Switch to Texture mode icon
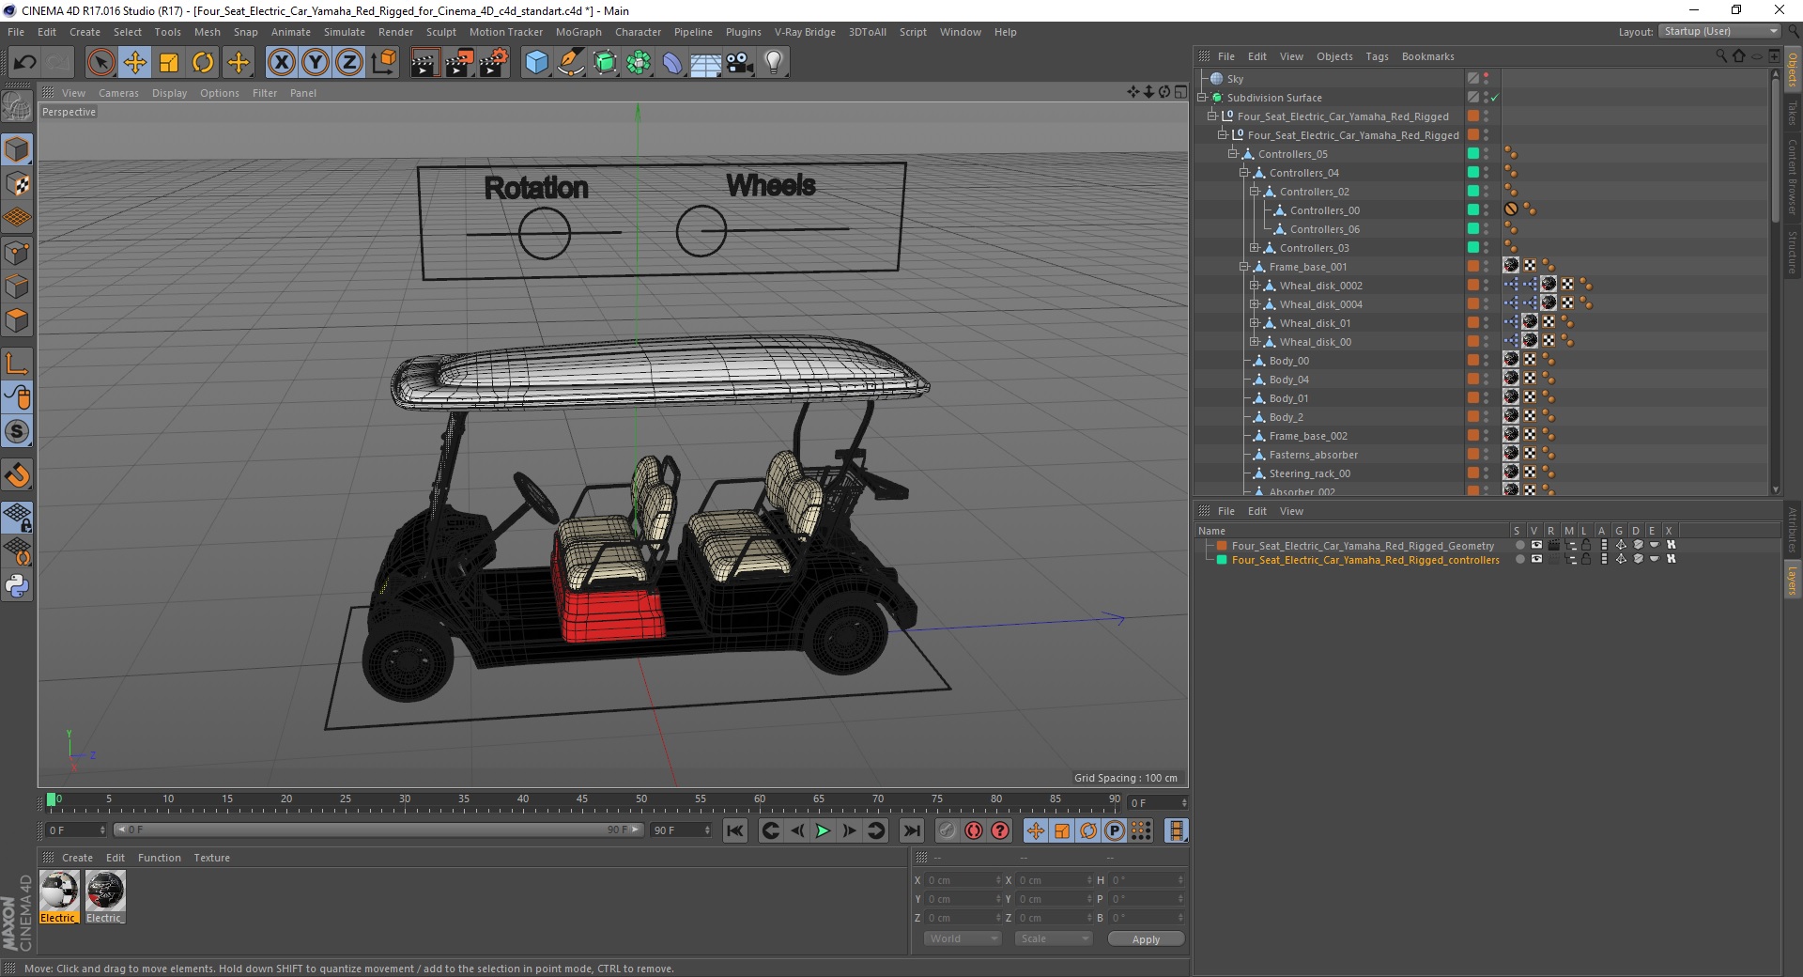Screen dimensions: 1803x977 17,183
